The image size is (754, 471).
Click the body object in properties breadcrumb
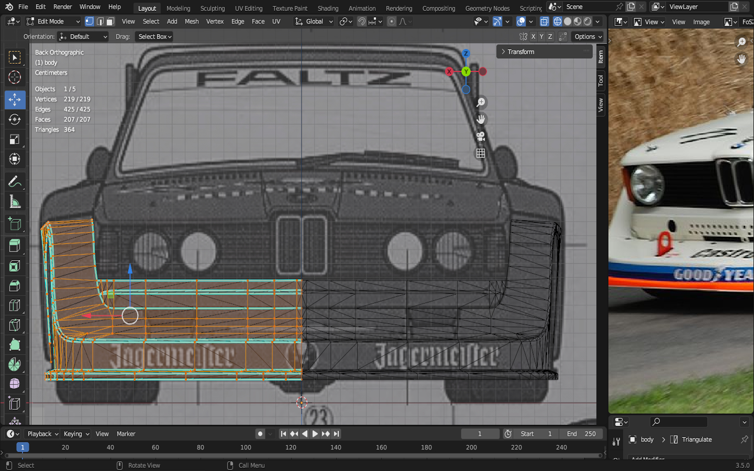pyautogui.click(x=641, y=440)
